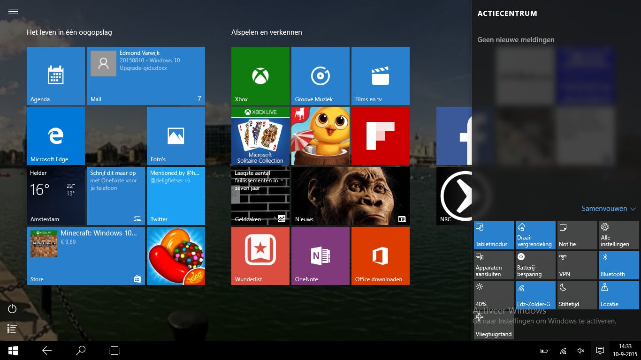Toggle Tabletmodus quick action
Image resolution: width=641 pixels, height=360 pixels.
pyautogui.click(x=494, y=235)
